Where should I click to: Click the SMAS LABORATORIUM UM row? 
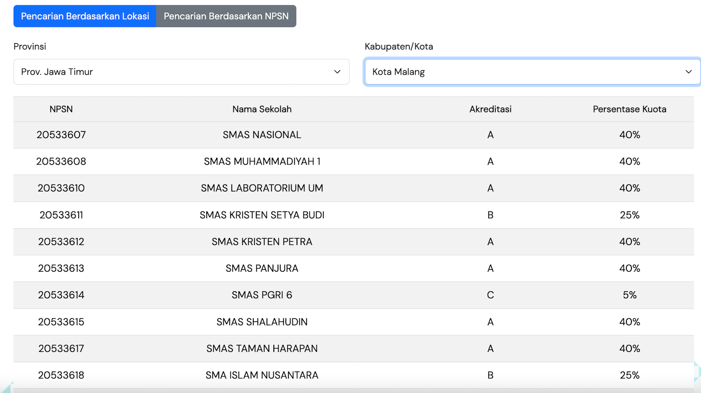tap(262, 188)
